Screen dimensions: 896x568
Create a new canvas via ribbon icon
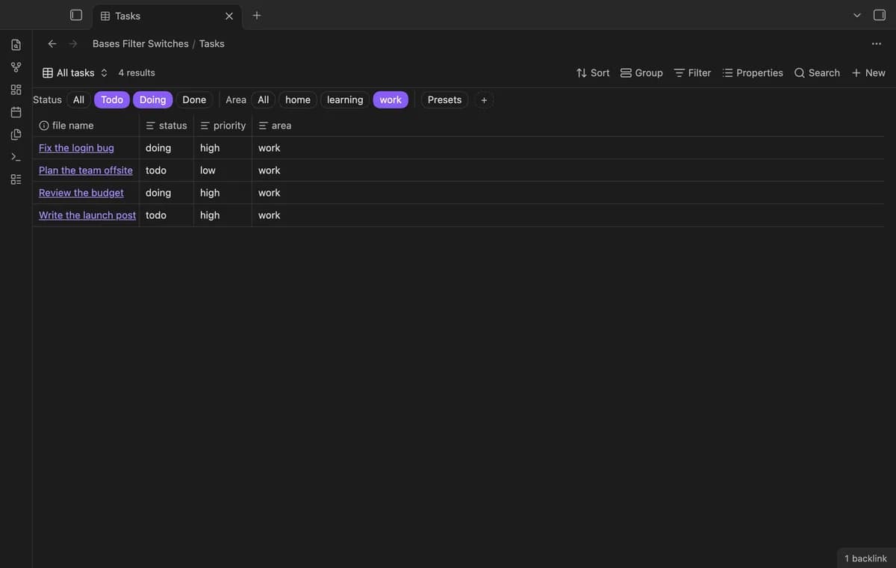[16, 90]
